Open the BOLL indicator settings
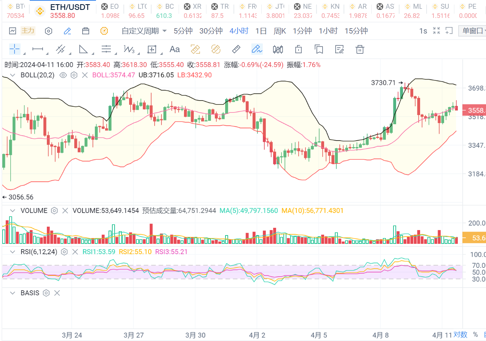 [x=74, y=75]
